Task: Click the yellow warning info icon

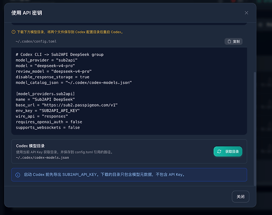Action: pyautogui.click(x=13, y=32)
